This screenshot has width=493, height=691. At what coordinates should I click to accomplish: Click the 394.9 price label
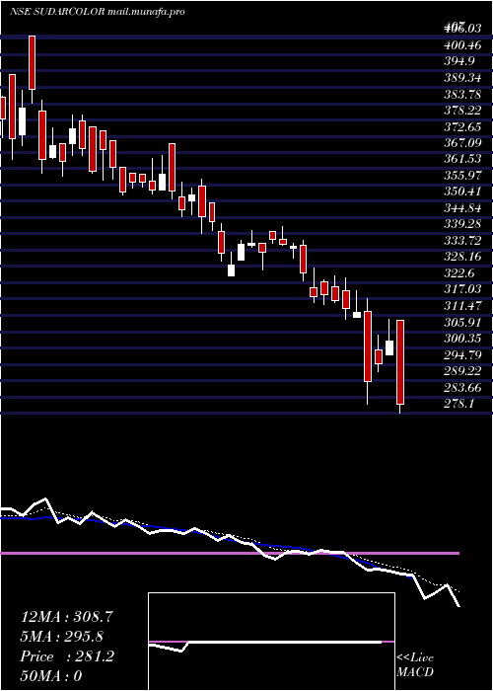(x=458, y=61)
